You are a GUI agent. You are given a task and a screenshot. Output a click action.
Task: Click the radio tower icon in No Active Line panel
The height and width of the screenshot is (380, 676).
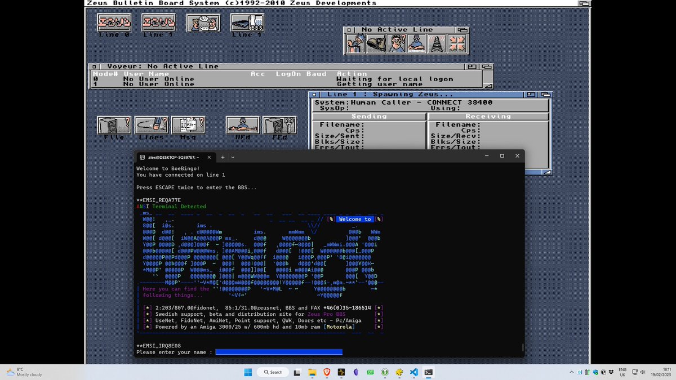437,43
